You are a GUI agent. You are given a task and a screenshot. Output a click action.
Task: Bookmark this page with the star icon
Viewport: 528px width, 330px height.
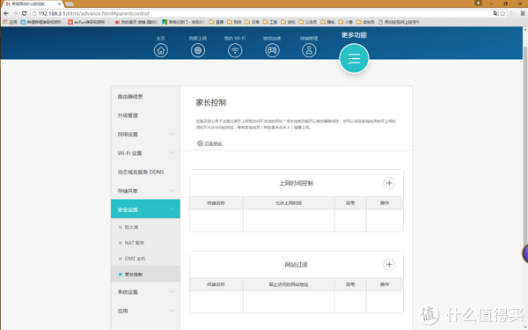502,13
